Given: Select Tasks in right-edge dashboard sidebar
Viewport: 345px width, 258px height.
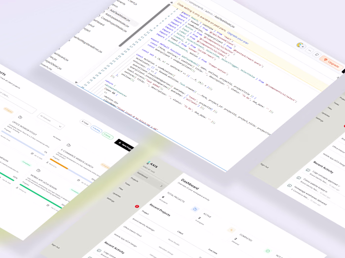Looking at the screenshot, I should tap(337, 103).
